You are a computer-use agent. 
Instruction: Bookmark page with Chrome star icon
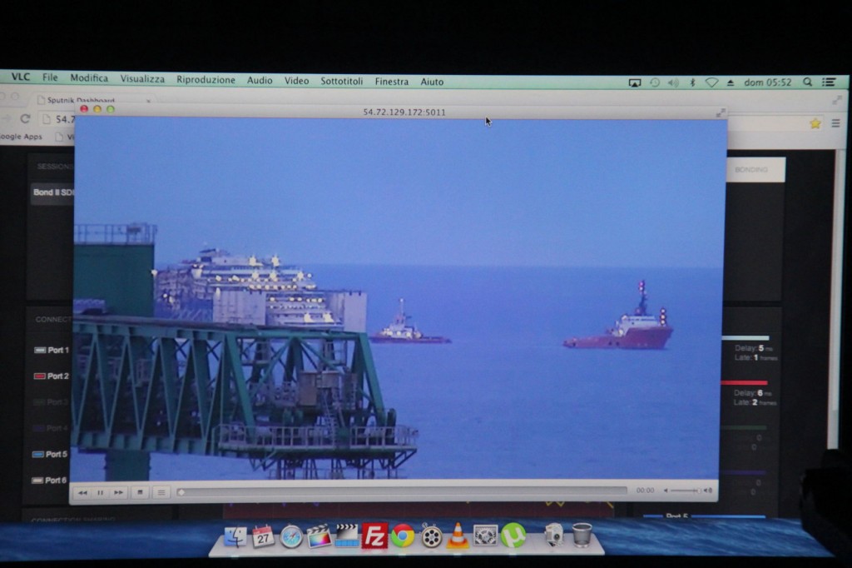click(x=815, y=123)
